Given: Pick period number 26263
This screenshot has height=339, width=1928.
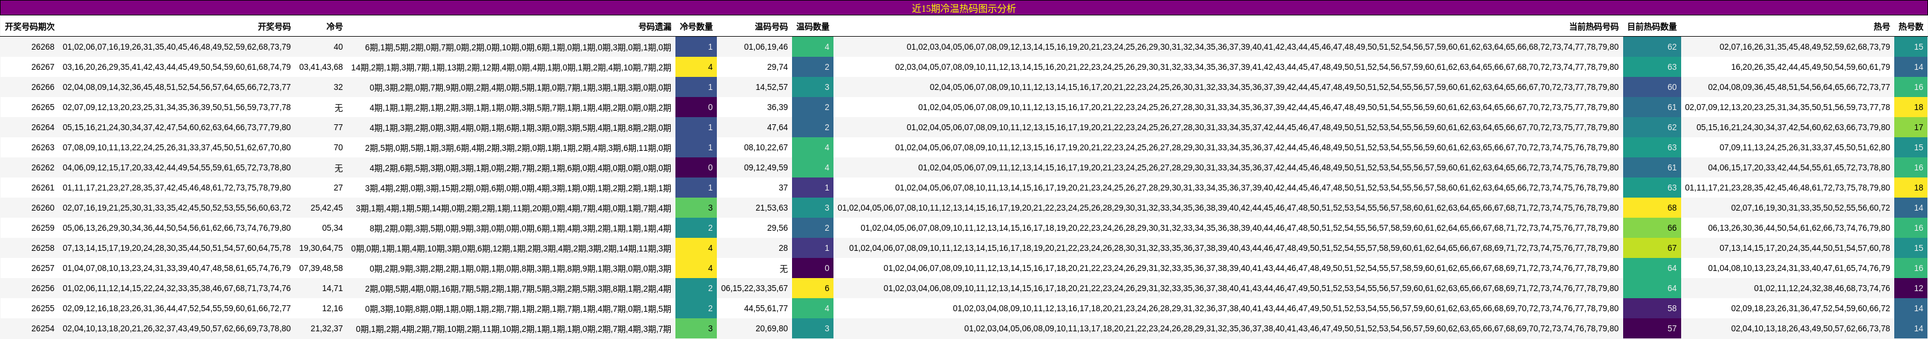Looking at the screenshot, I should tap(43, 147).
